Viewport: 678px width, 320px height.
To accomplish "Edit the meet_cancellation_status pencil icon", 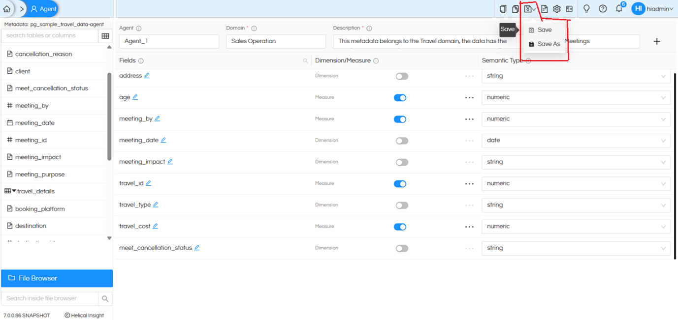I will tap(197, 248).
